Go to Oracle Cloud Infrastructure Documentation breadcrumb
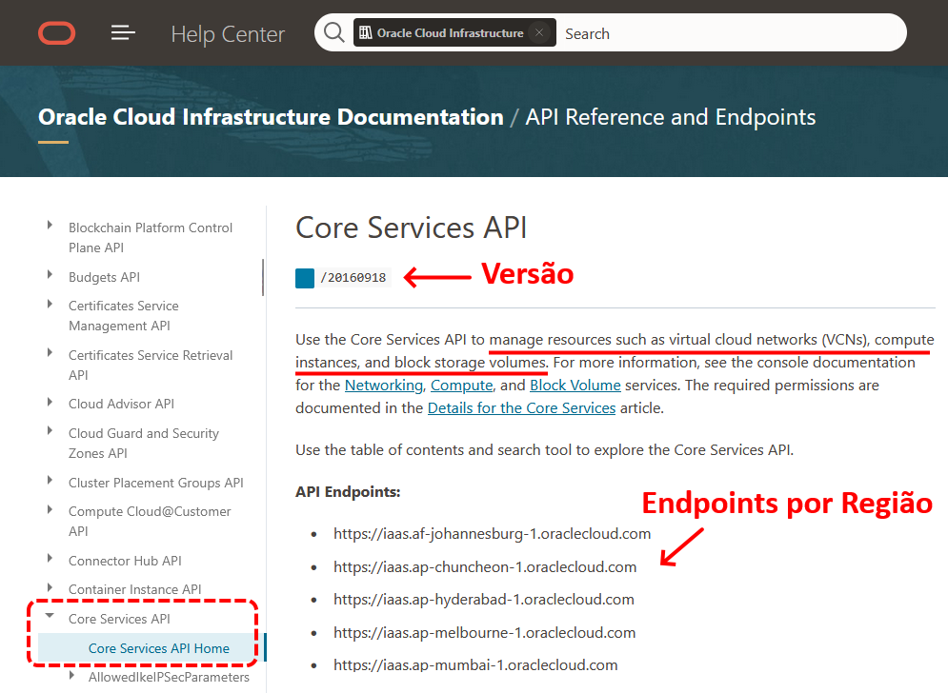This screenshot has height=693, width=948. [271, 118]
